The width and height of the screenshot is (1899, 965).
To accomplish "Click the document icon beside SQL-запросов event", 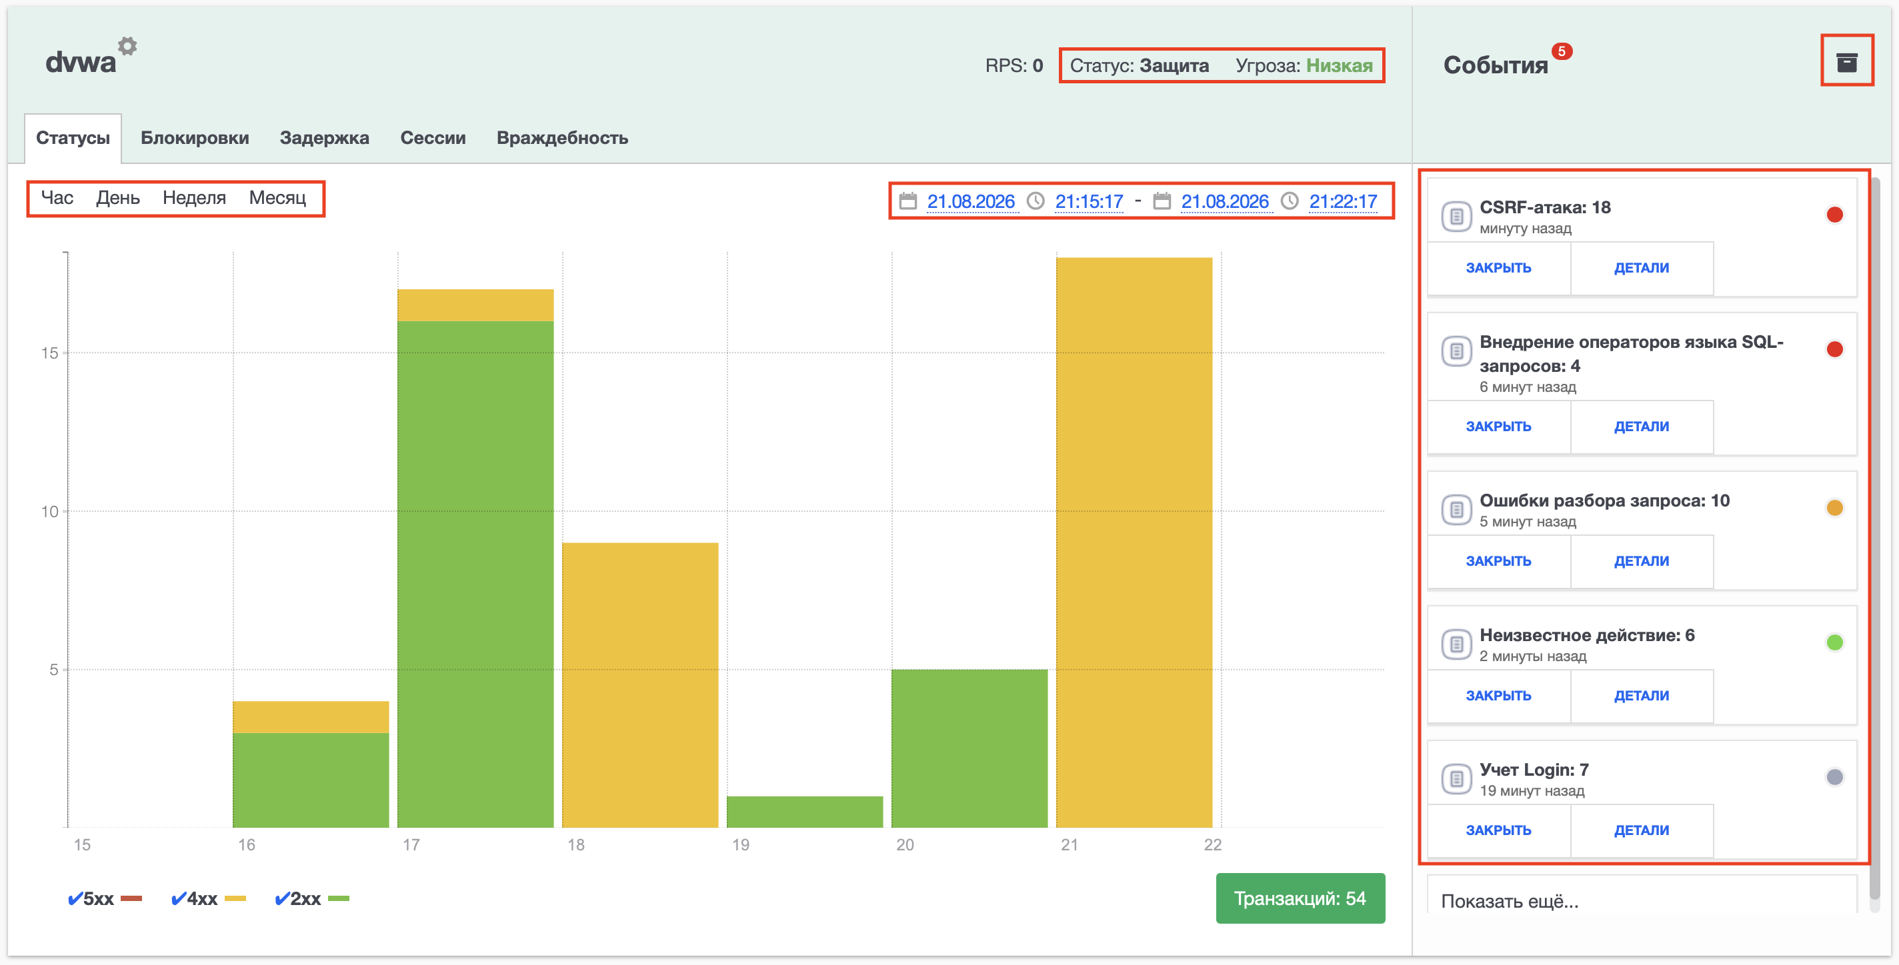I will [1456, 351].
